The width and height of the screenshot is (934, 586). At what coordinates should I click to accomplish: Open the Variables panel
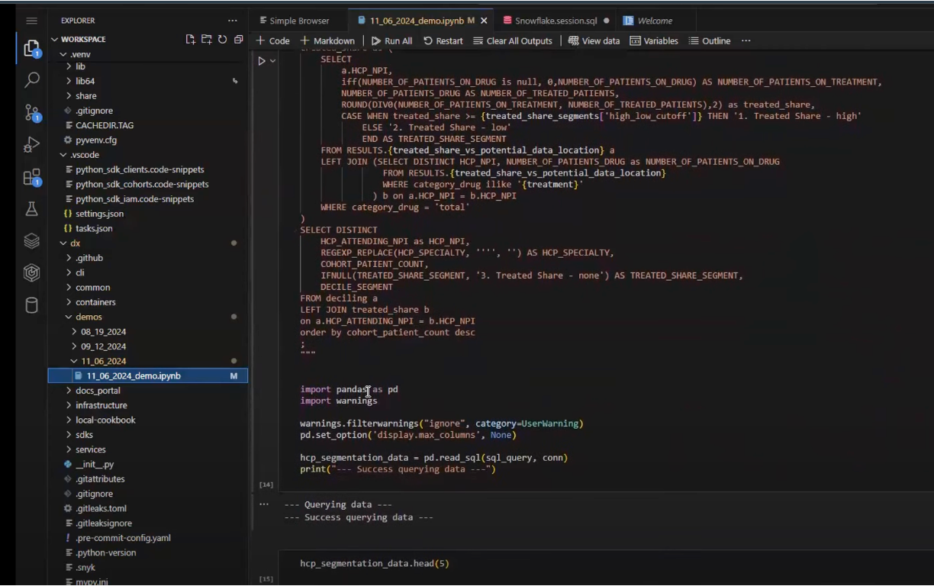[653, 40]
